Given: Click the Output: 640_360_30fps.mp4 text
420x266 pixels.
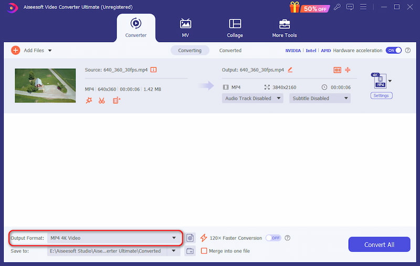Looking at the screenshot, I should coord(253,70).
